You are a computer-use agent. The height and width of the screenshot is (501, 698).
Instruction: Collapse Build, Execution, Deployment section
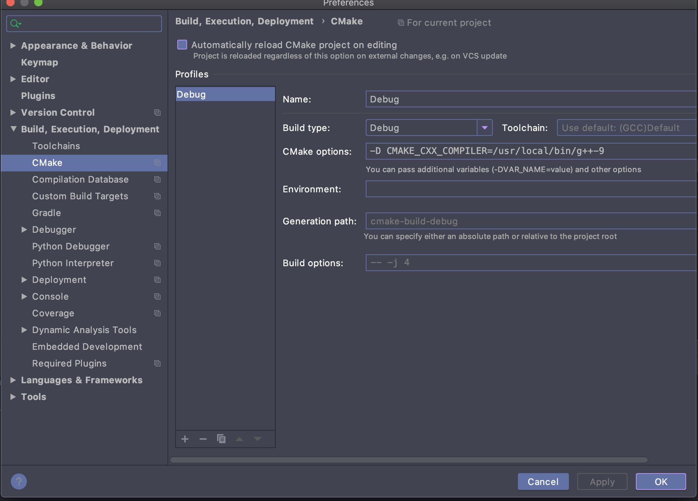pyautogui.click(x=13, y=129)
